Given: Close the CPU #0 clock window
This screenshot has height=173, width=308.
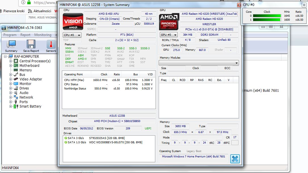Looking at the screenshot, I should (x=304, y=5).
